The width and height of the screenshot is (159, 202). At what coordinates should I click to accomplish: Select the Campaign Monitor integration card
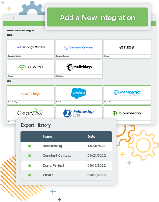point(31,49)
